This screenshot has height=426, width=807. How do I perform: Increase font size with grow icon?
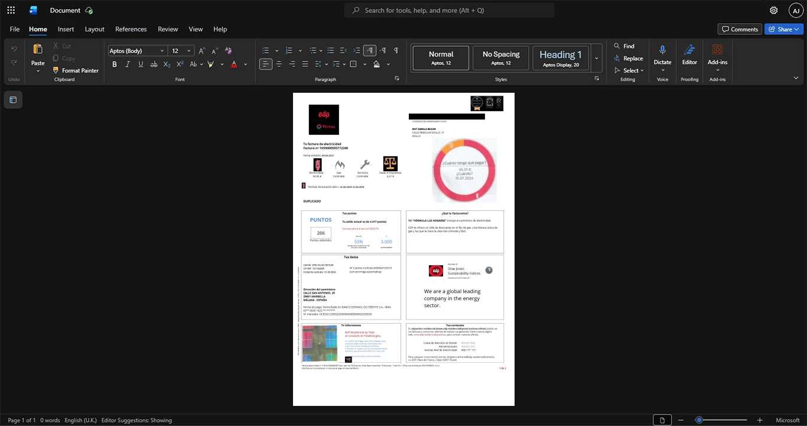click(x=201, y=51)
